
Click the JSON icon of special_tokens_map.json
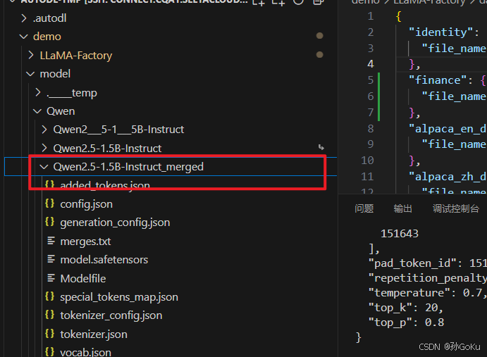click(50, 296)
